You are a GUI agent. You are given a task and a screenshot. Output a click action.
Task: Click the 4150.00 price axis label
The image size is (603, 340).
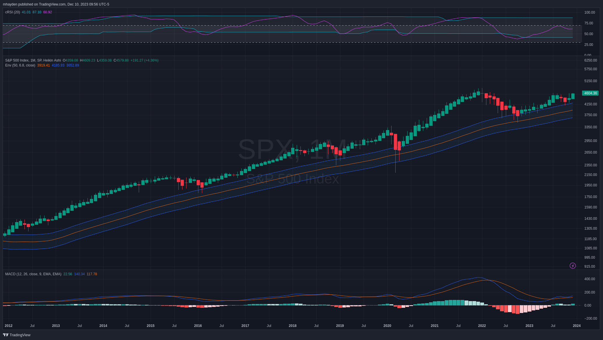click(590, 104)
